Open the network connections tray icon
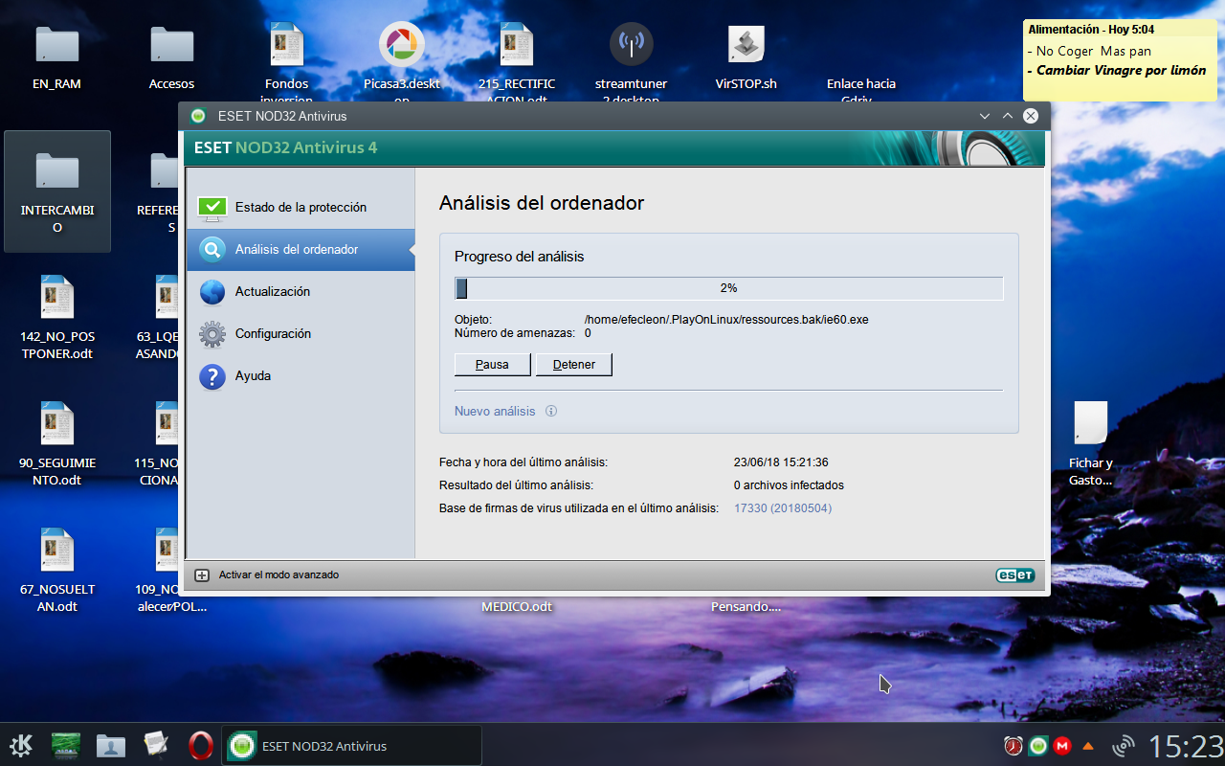This screenshot has width=1225, height=766. pyautogui.click(x=1123, y=746)
